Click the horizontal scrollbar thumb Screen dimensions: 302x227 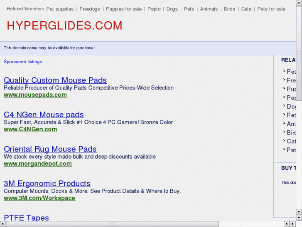coord(112,224)
